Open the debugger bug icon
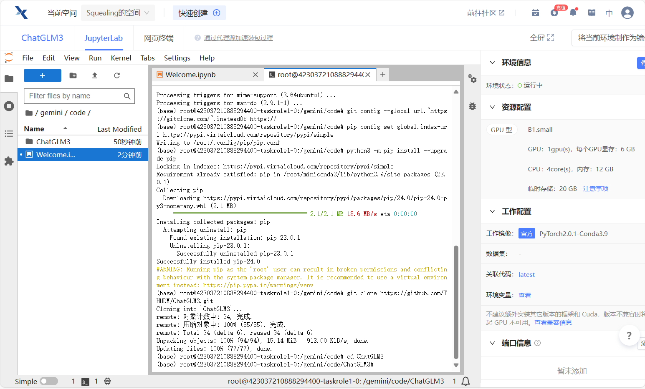The image size is (645, 389). 472,106
